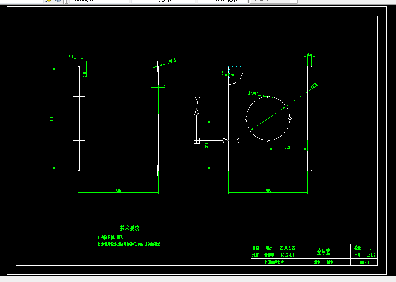Select the 15 dimension text at top right

[309, 55]
